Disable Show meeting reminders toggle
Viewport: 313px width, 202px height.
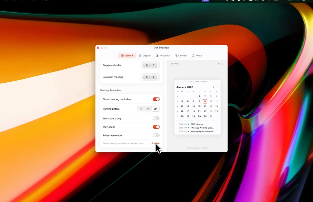click(x=156, y=99)
